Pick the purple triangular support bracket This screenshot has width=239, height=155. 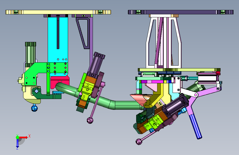(83, 33)
